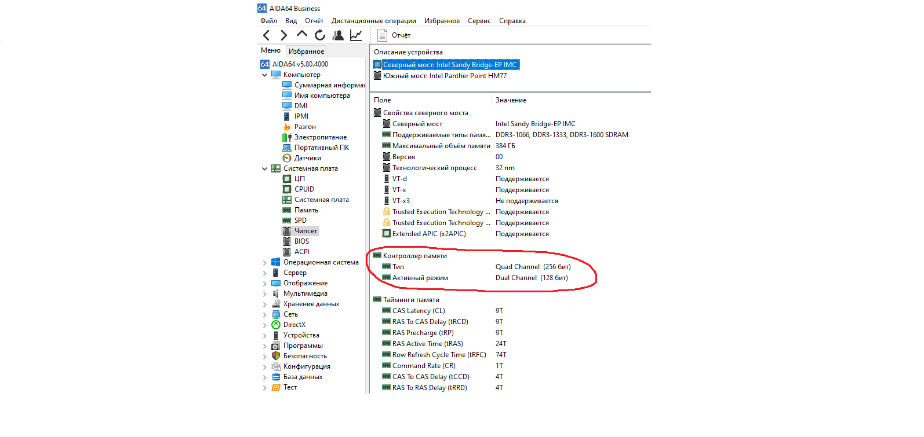
Task: Open the Дистанционные операции menu
Action: tap(374, 21)
